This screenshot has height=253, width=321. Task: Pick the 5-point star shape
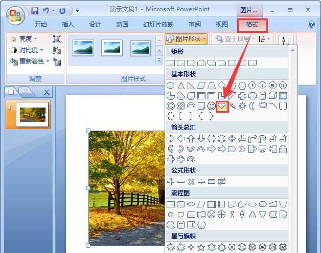coord(201,247)
